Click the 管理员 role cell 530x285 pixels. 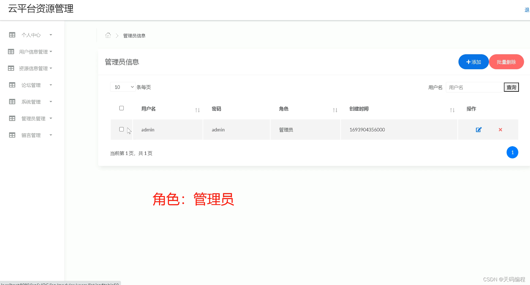tap(305, 130)
